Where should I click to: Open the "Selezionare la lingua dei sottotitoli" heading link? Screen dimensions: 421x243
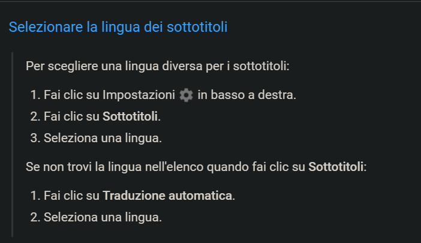click(x=118, y=27)
